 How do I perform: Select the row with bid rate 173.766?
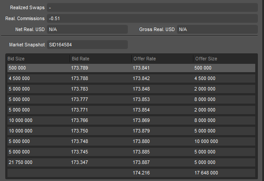point(131,120)
